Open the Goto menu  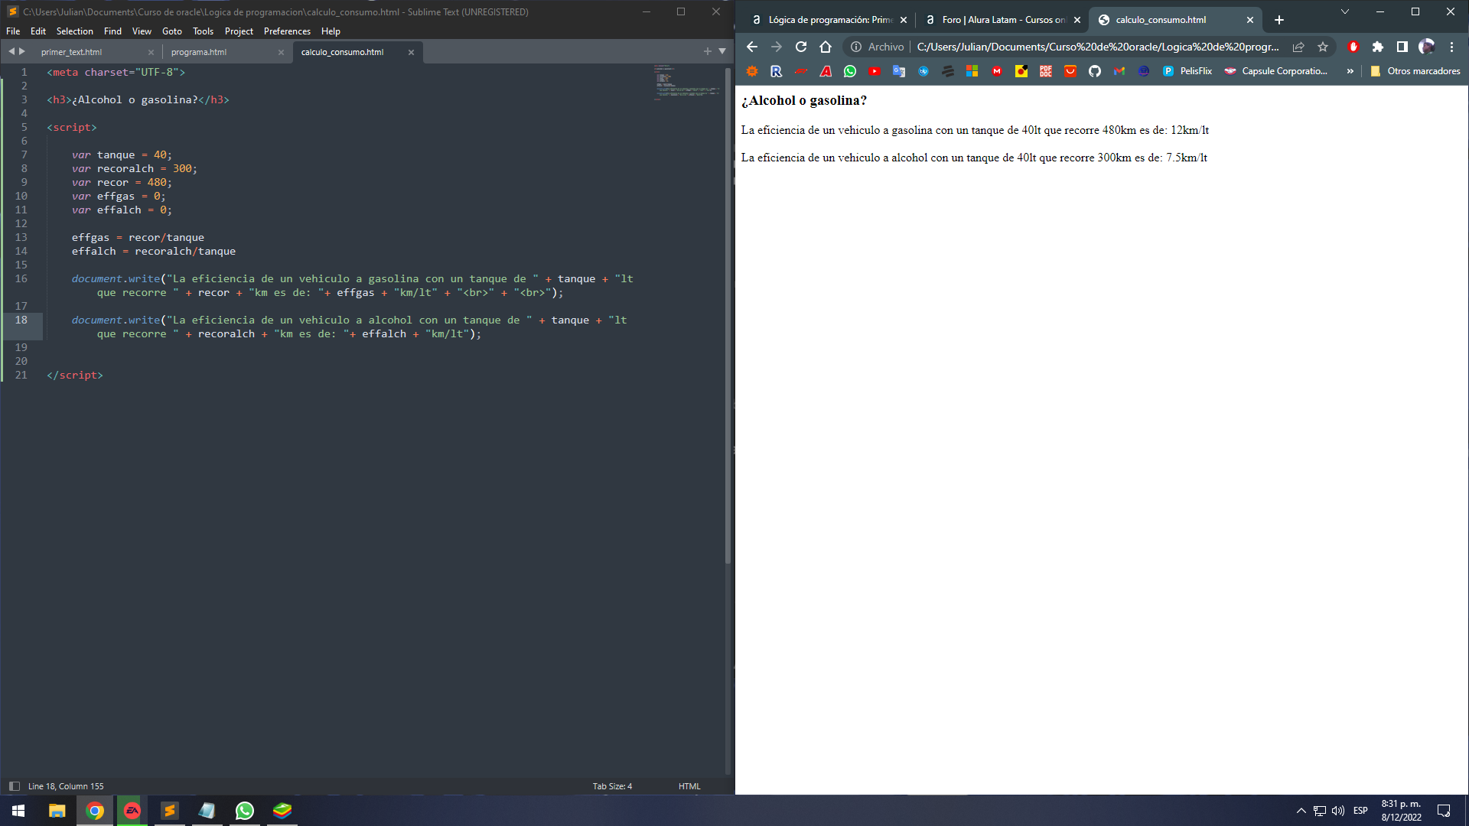point(172,31)
